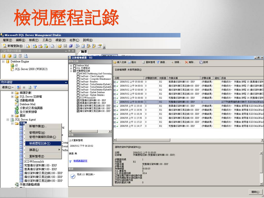Choose 管理排程(M) from context menu
The image size is (264, 198).
43,133
